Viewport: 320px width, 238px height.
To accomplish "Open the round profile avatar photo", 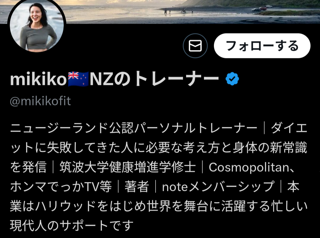I will pyautogui.click(x=37, y=25).
